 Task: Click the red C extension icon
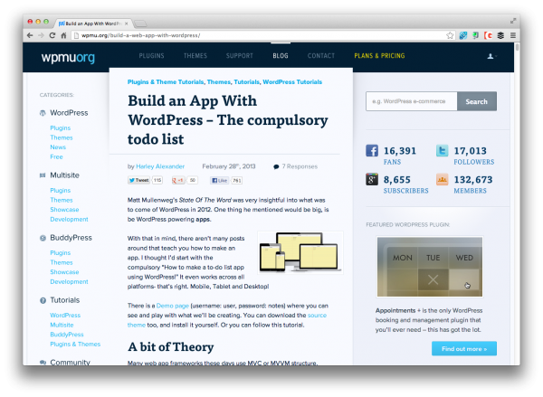point(489,35)
